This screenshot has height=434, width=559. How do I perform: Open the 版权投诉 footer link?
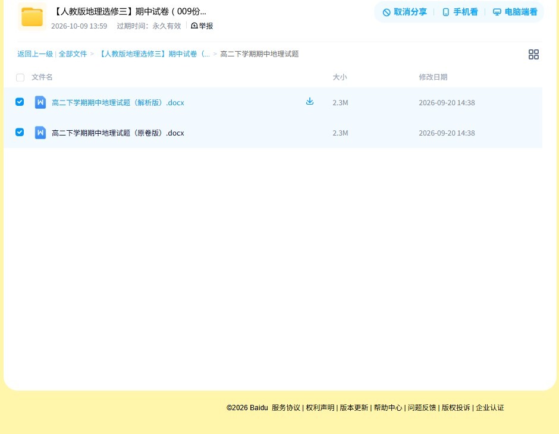click(x=456, y=408)
